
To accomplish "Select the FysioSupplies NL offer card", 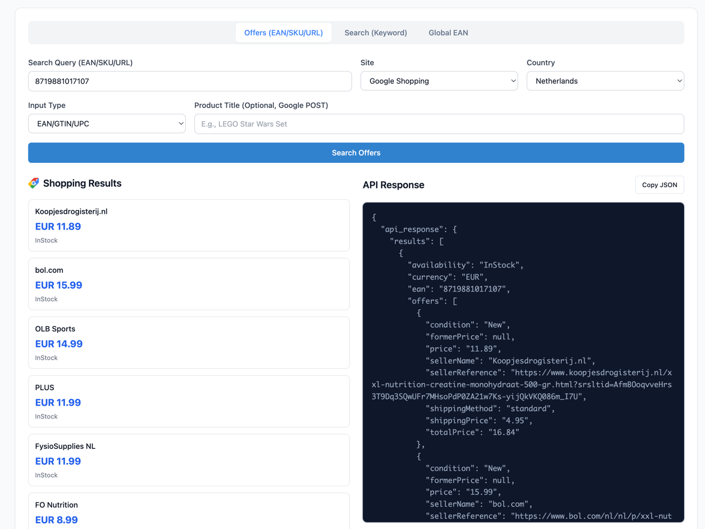I will click(189, 460).
